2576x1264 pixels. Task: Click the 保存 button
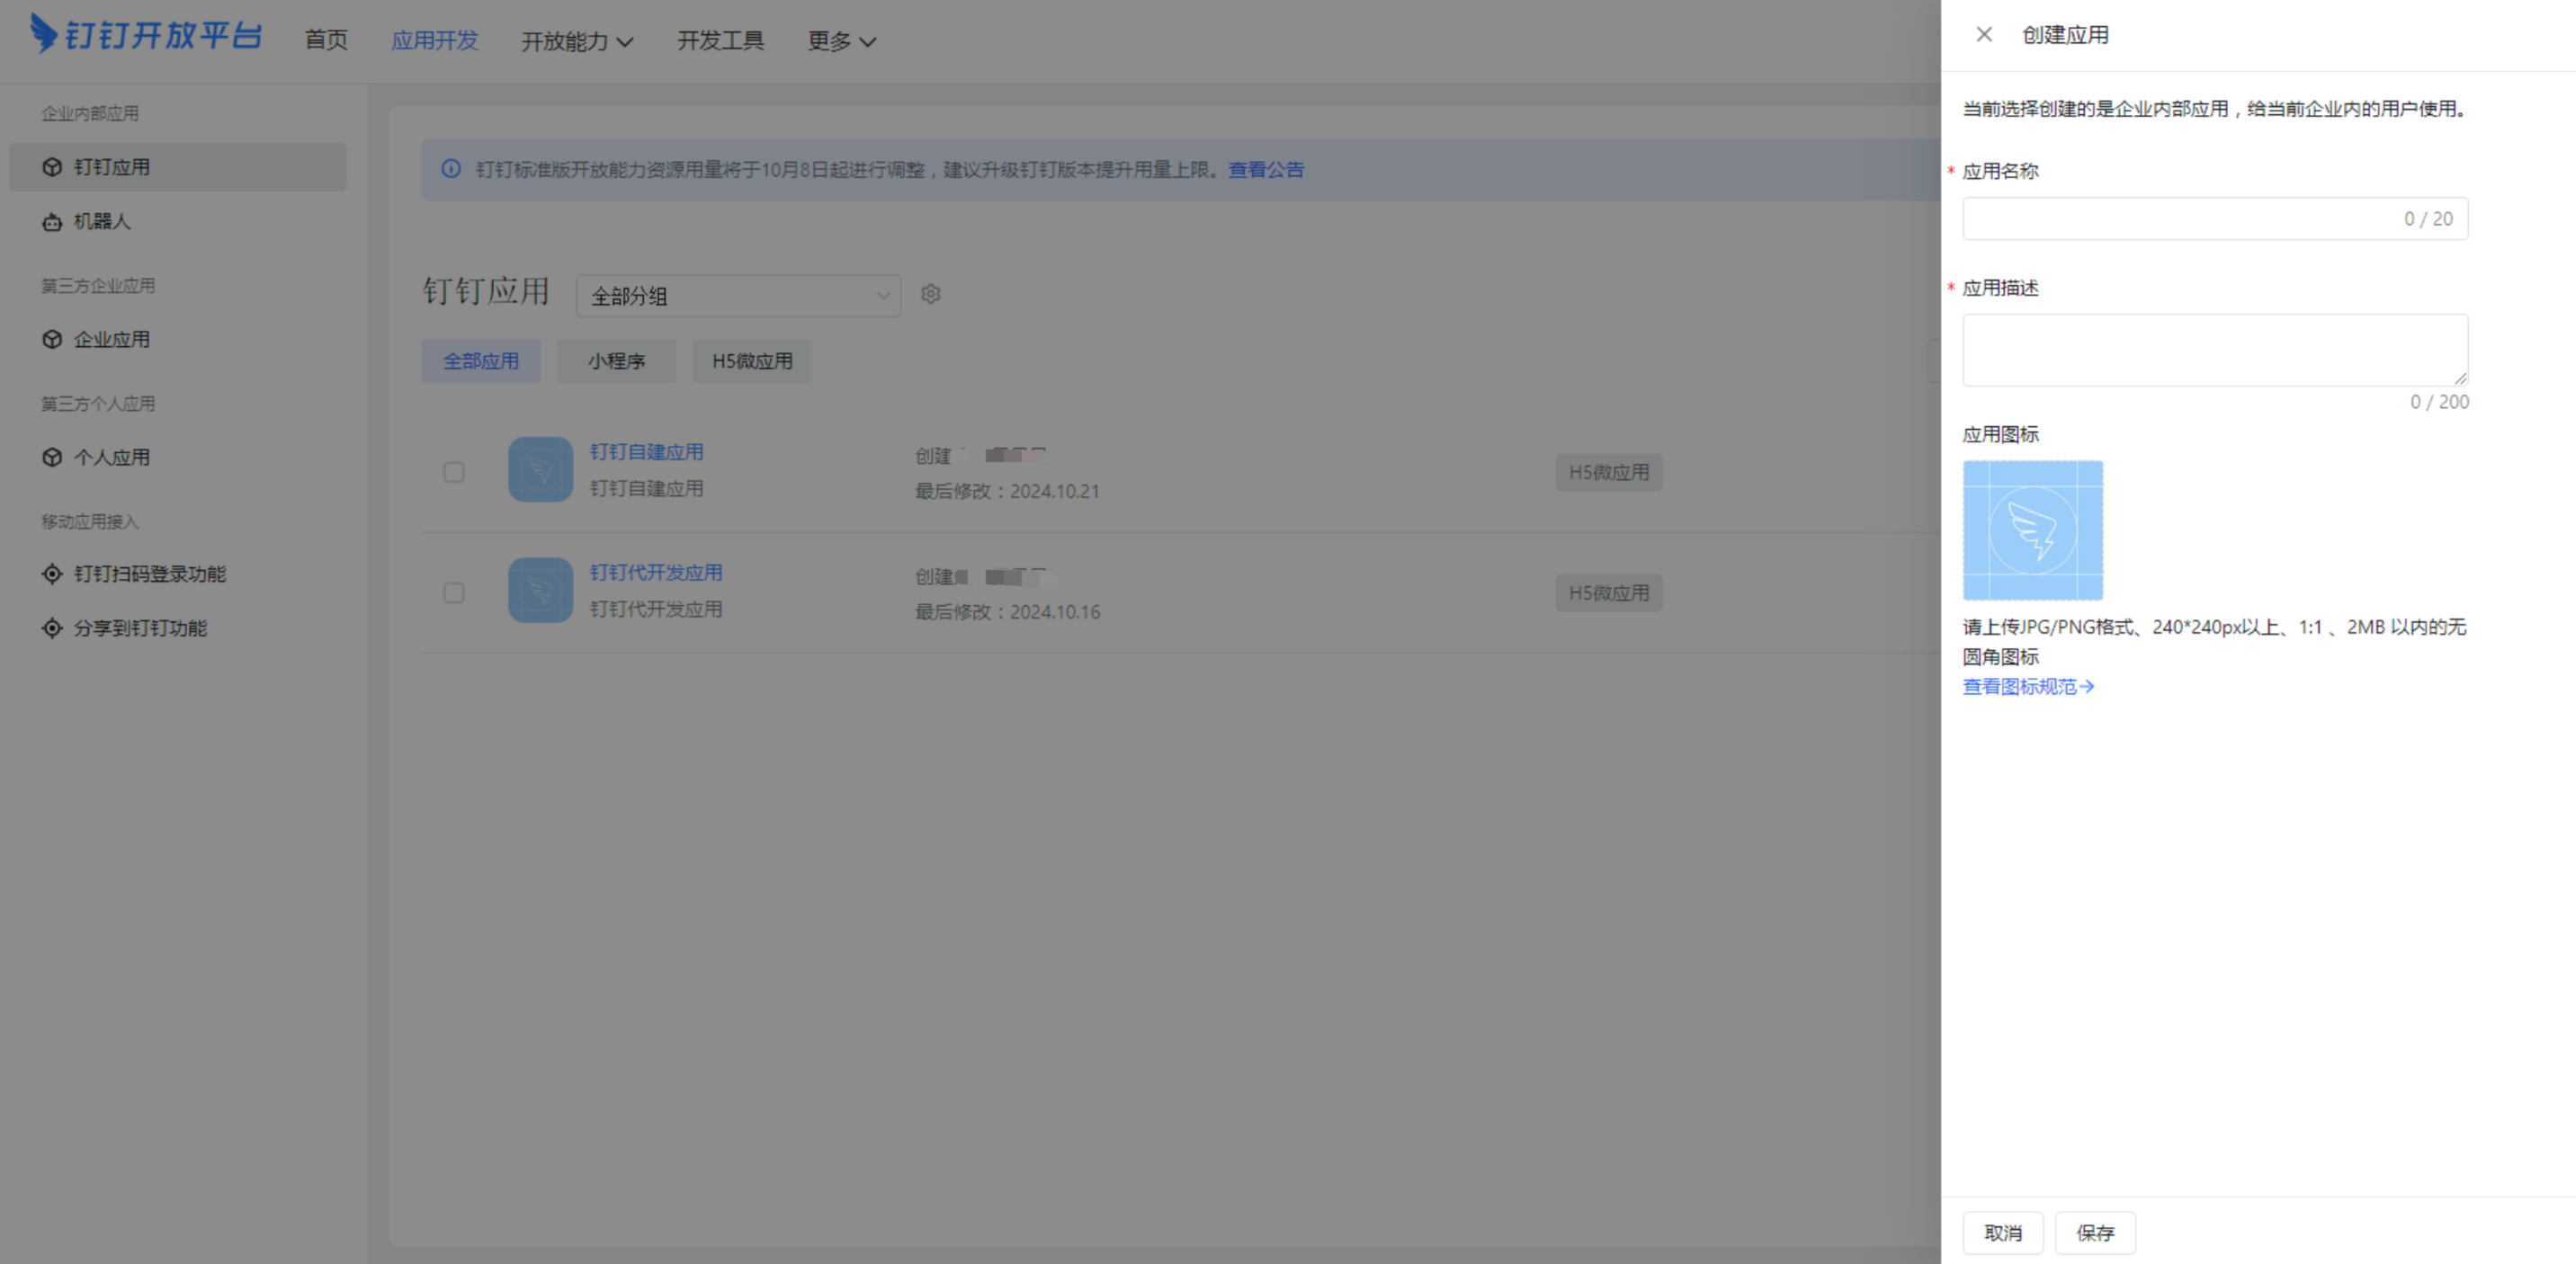(2095, 1233)
